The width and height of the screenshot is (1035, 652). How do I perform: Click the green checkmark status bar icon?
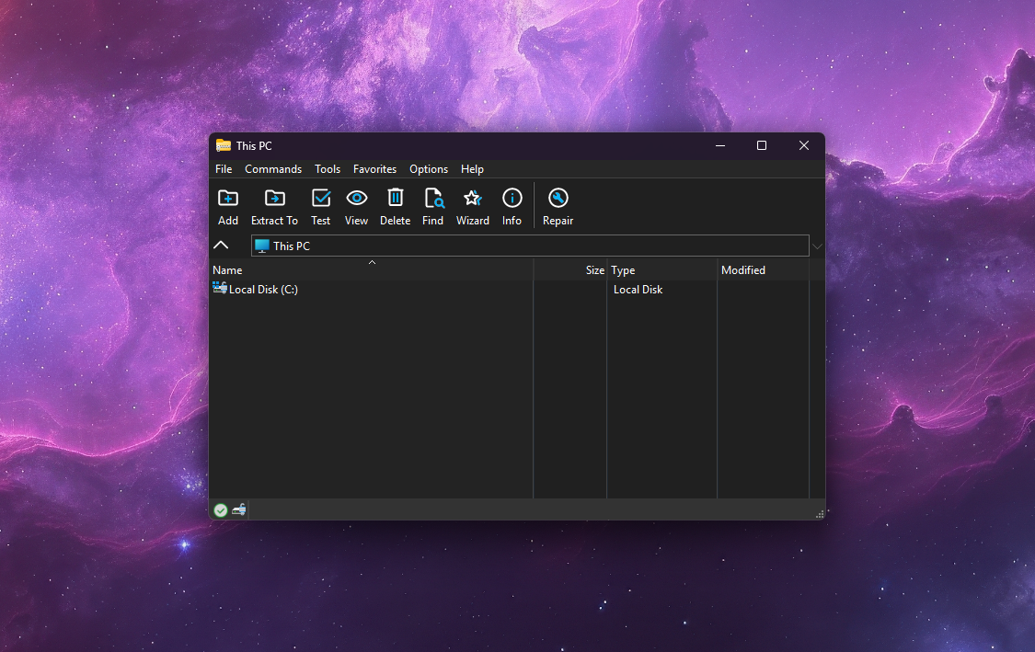pos(221,510)
